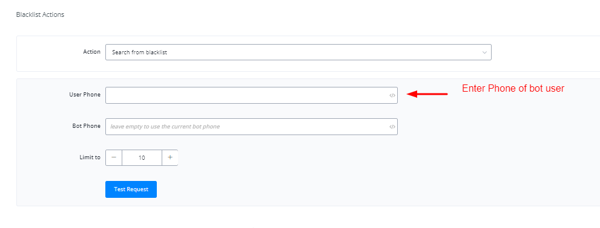Click the placeholder text "leave empty to use the current bot phone"
Viewport: 600px width, 228px height.
click(x=165, y=127)
